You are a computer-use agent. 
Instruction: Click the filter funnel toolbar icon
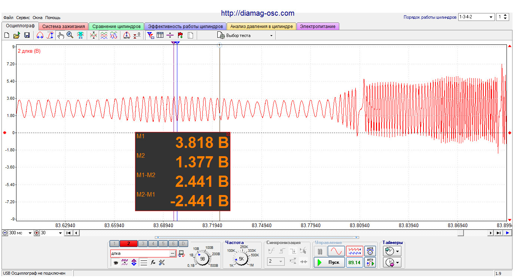click(150, 35)
